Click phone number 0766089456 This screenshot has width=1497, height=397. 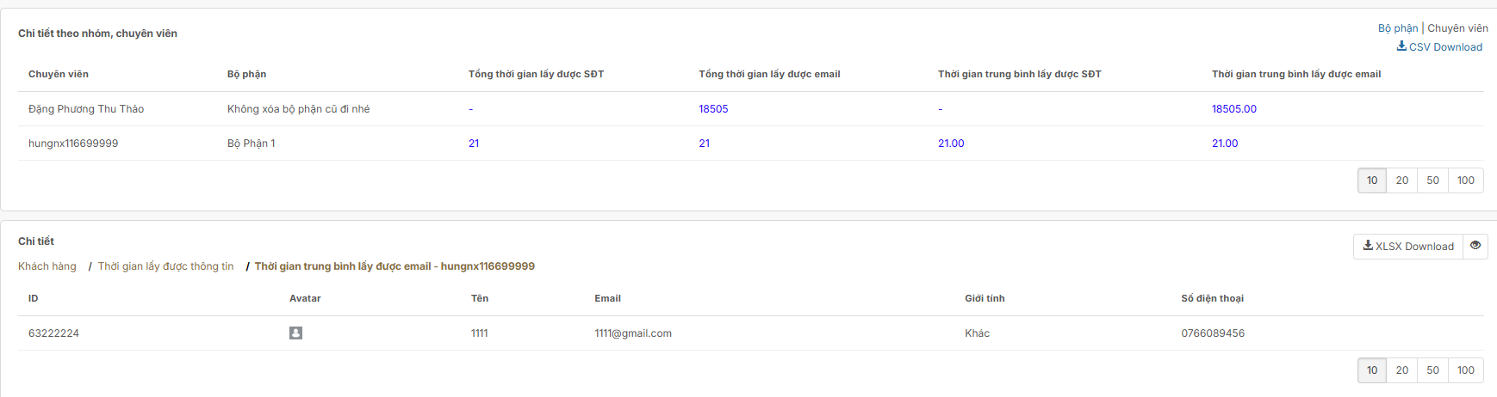1212,333
